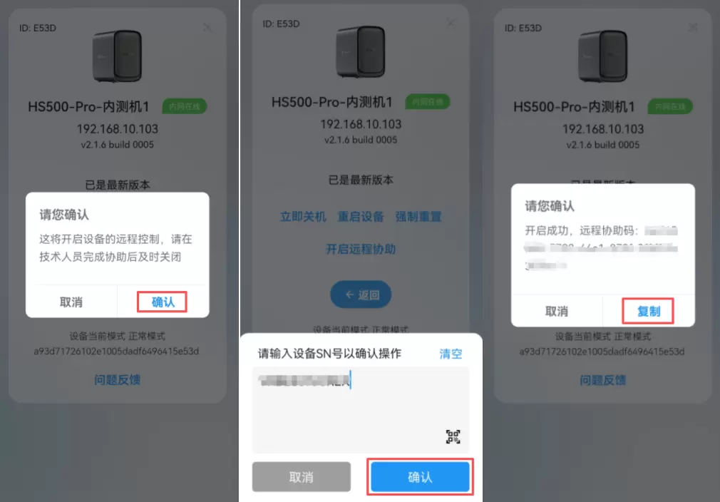
Task: Click the blue 确认 button under the SN input
Action: click(420, 477)
